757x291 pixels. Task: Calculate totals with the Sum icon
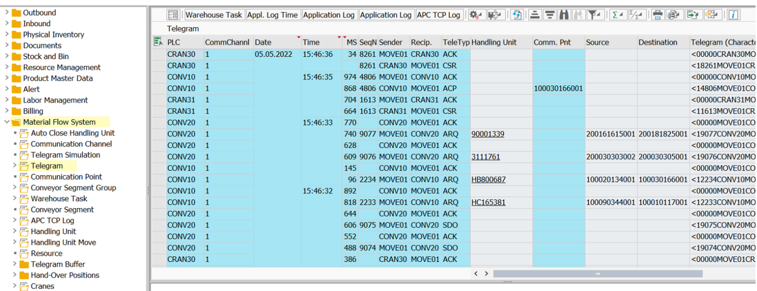pyautogui.click(x=616, y=15)
